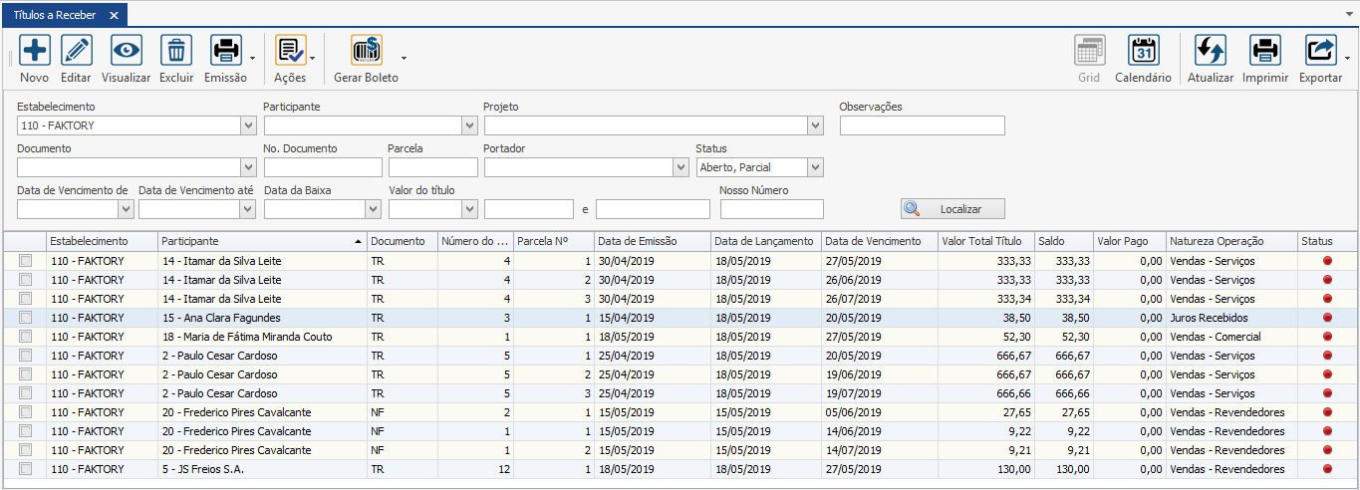The width and height of the screenshot is (1360, 490).
Task: Select the Títulos a Receber tab
Action: [53, 16]
